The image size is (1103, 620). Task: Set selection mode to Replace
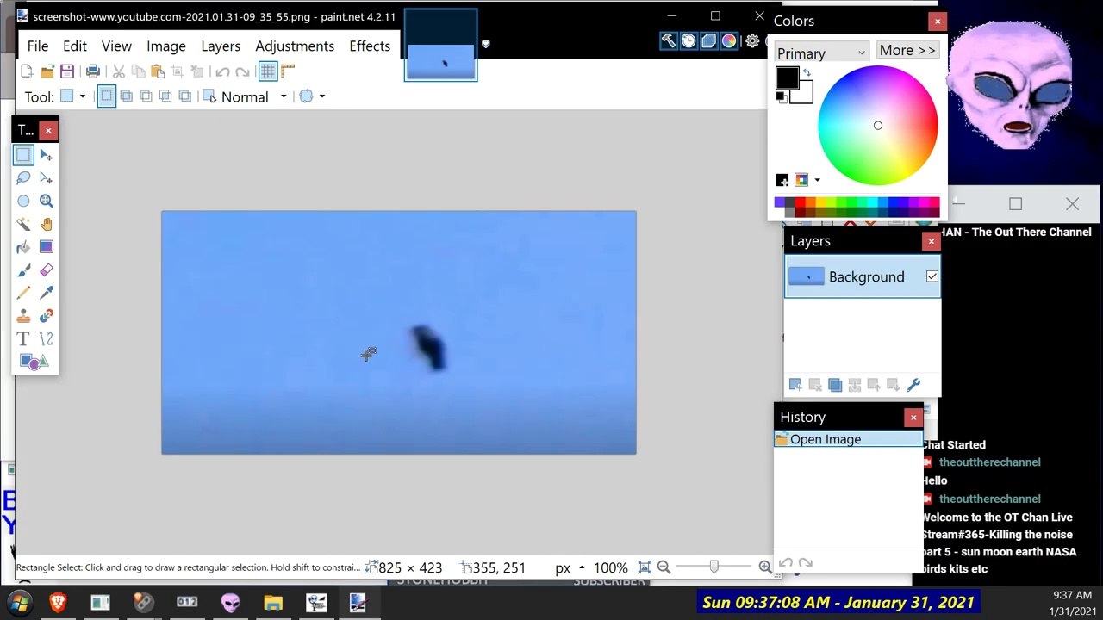pyautogui.click(x=106, y=96)
